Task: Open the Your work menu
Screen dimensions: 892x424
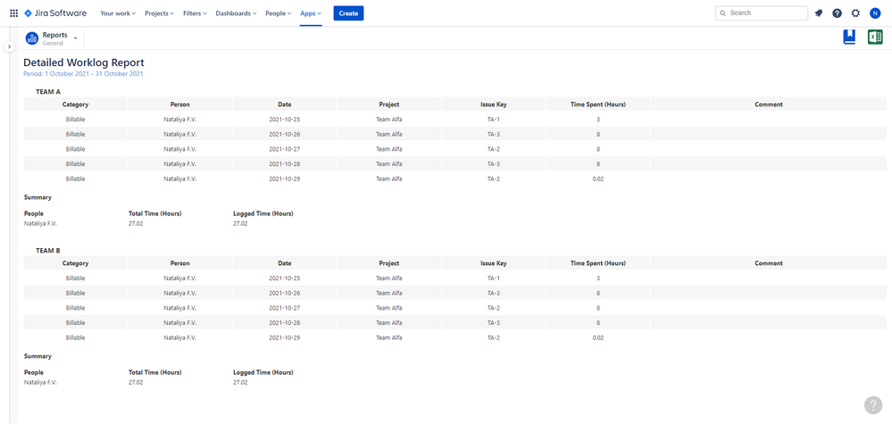Action: pyautogui.click(x=118, y=13)
